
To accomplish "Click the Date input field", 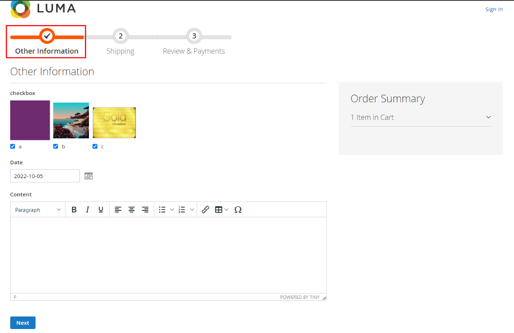I will tap(45, 176).
